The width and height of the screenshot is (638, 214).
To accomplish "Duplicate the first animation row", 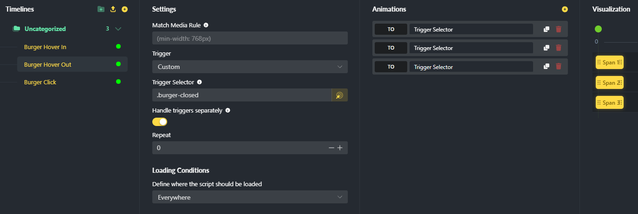I will (x=547, y=29).
